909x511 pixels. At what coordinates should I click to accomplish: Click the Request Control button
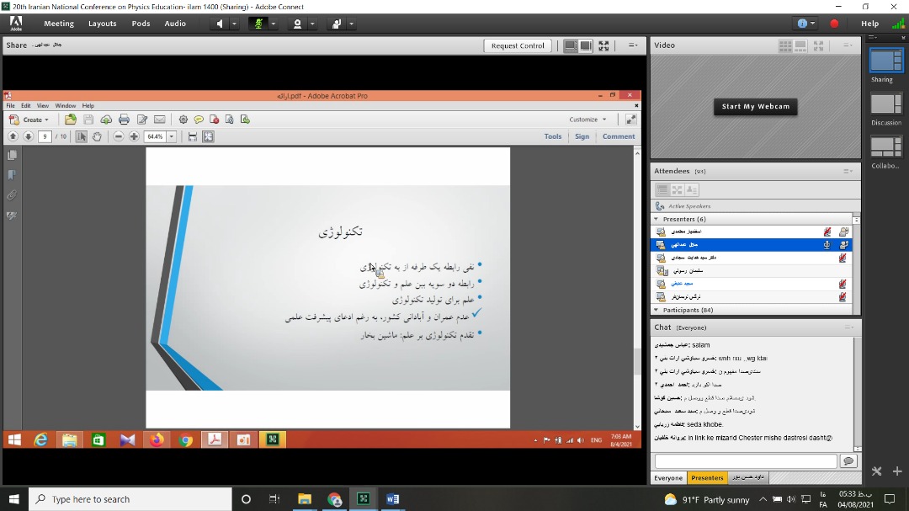(x=517, y=45)
